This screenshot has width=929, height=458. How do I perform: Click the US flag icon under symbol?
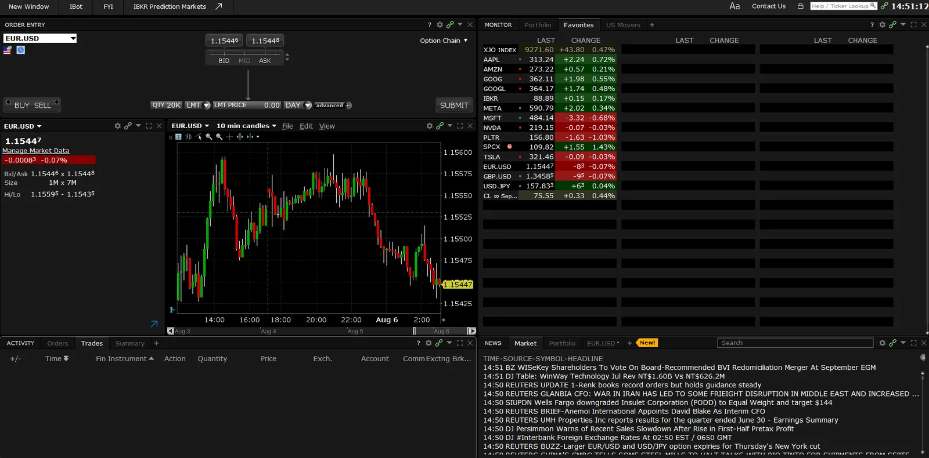(8, 50)
